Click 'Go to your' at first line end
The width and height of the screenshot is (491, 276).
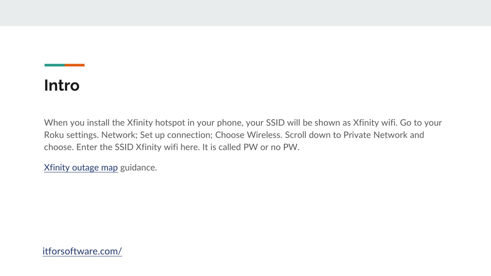pos(421,123)
